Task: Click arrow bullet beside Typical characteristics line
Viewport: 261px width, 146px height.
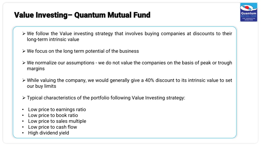Action: point(24,98)
